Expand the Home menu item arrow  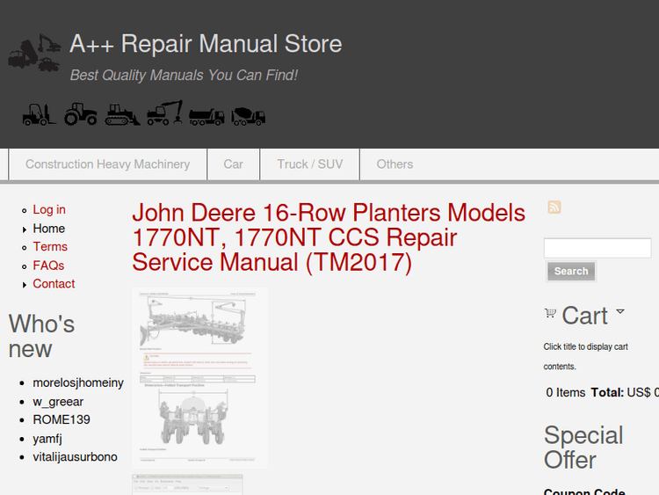[x=25, y=229]
